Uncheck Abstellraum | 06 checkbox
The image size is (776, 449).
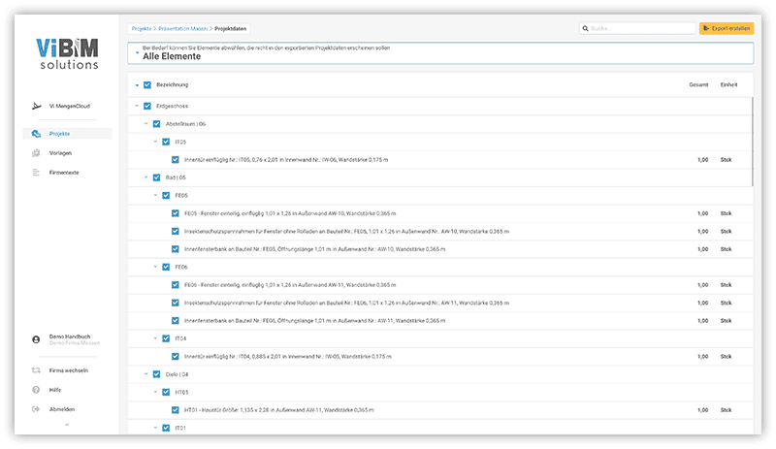(x=156, y=124)
